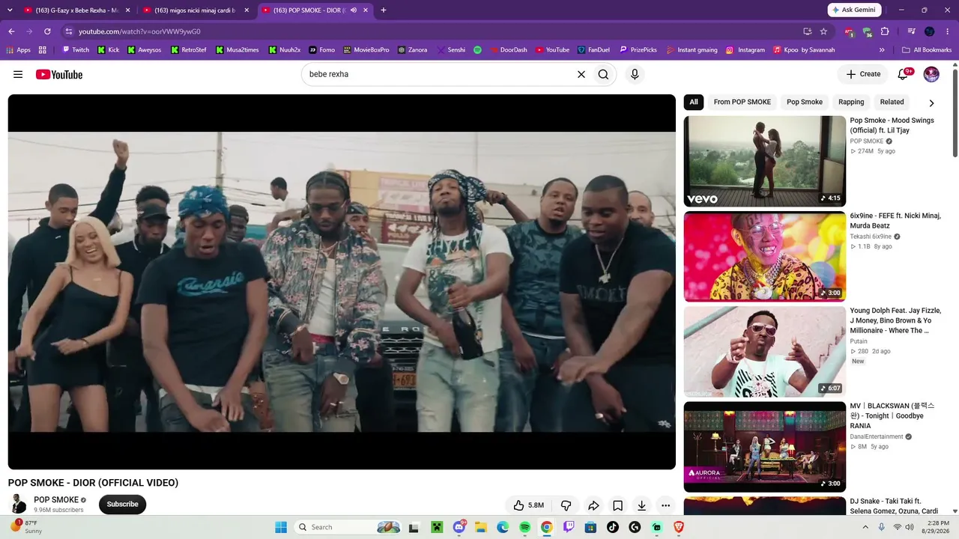Viewport: 959px width, 539px height.
Task: Launch Brave browser from the taskbar
Action: click(x=679, y=527)
